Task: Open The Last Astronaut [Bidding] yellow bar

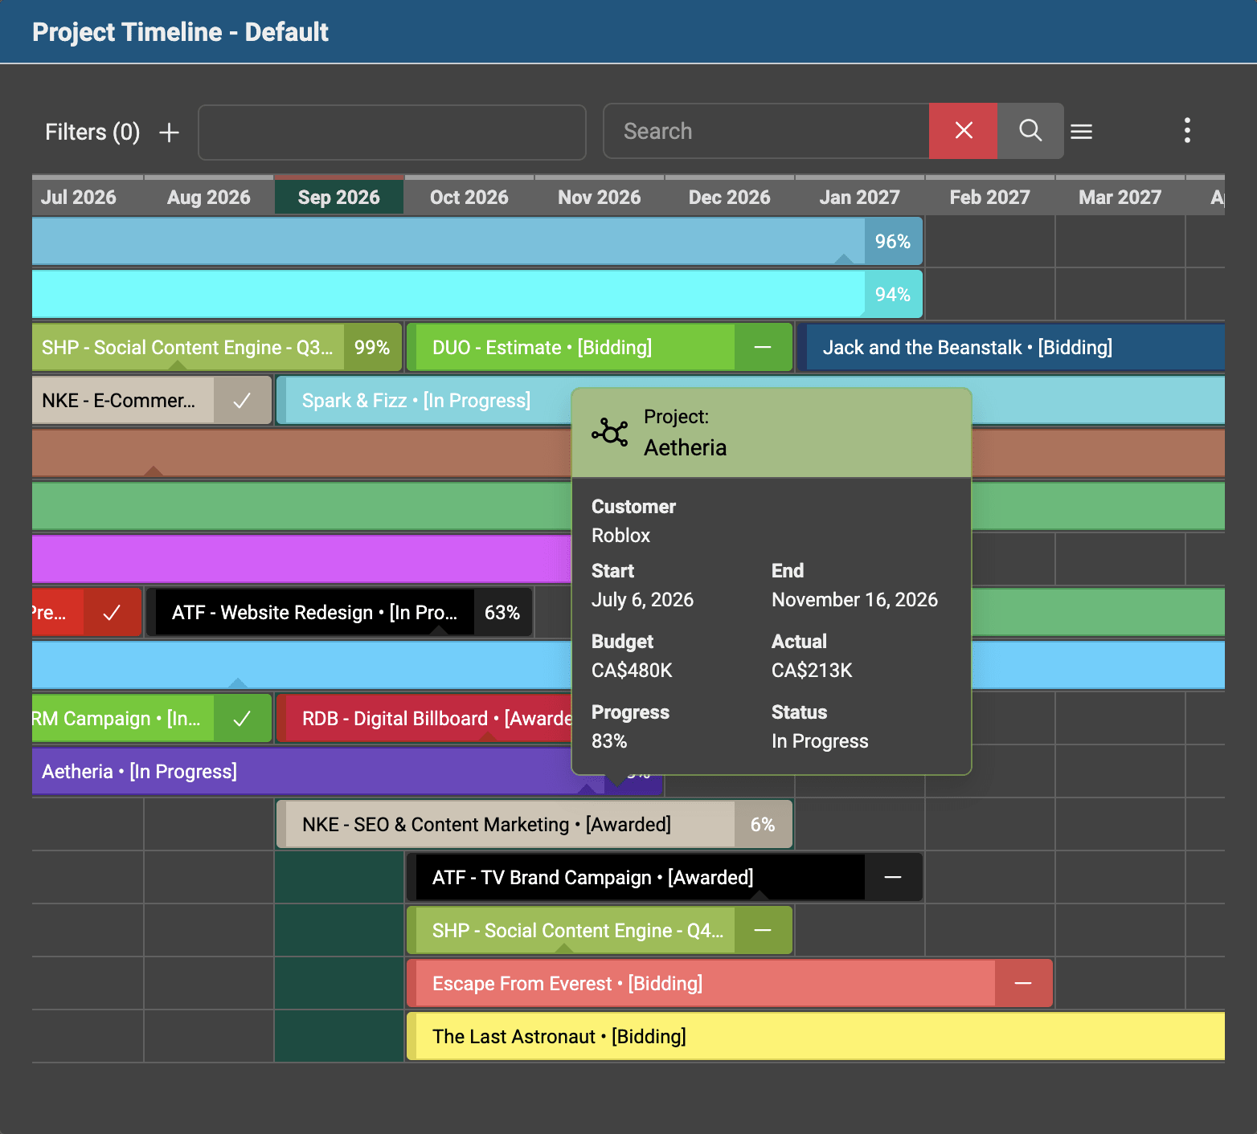Action: 816,1037
